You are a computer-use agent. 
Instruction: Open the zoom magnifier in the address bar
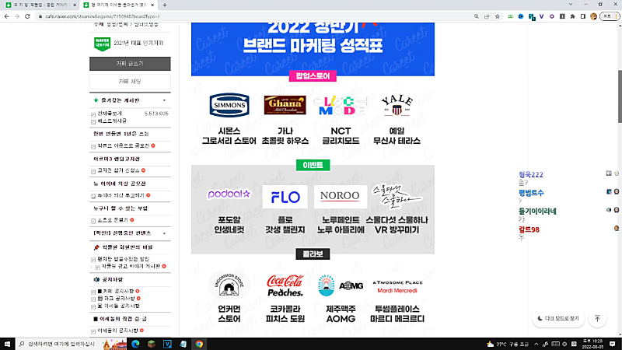pyautogui.click(x=477, y=16)
